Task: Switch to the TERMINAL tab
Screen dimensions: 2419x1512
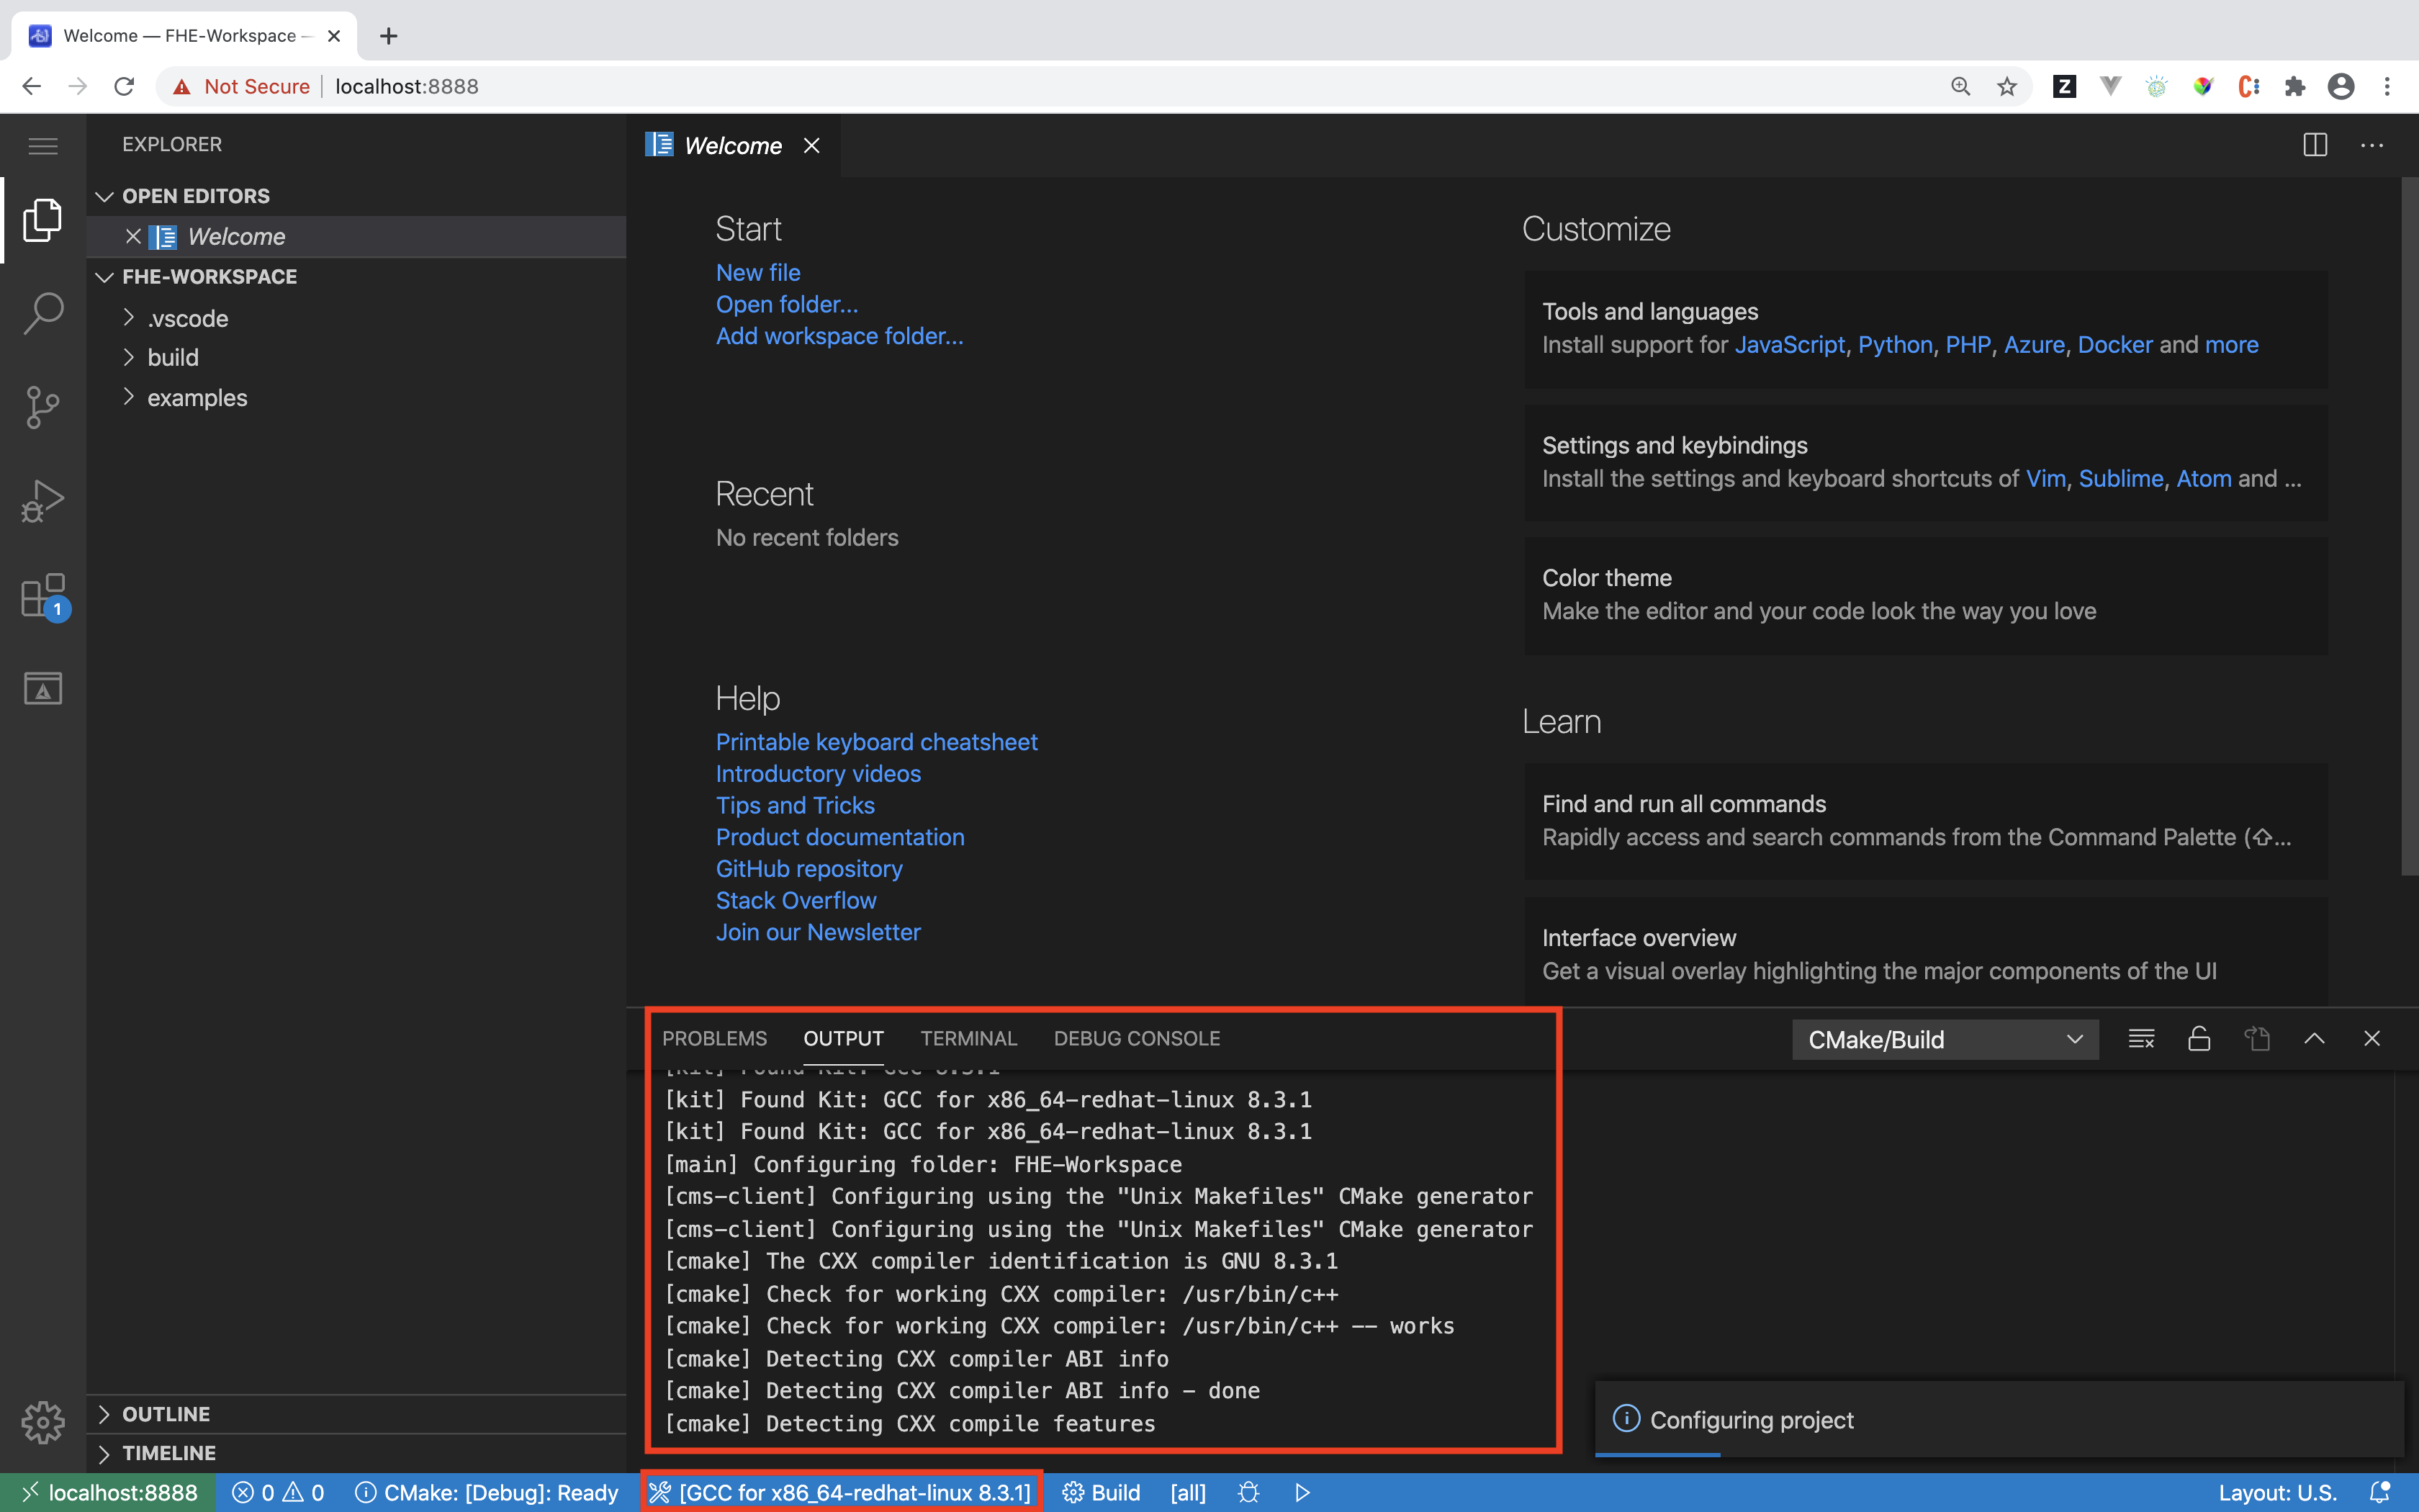Action: (x=970, y=1037)
